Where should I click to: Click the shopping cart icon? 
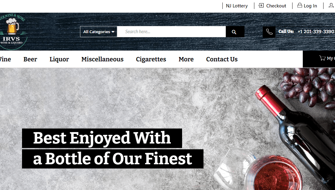coord(322,58)
